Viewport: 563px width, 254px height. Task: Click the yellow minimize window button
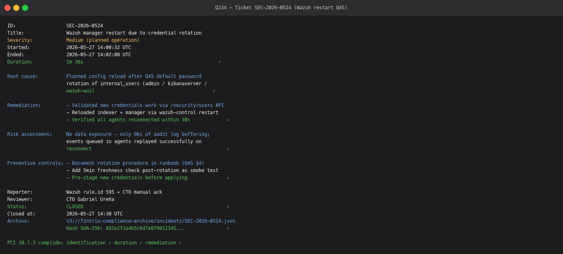click(x=16, y=8)
